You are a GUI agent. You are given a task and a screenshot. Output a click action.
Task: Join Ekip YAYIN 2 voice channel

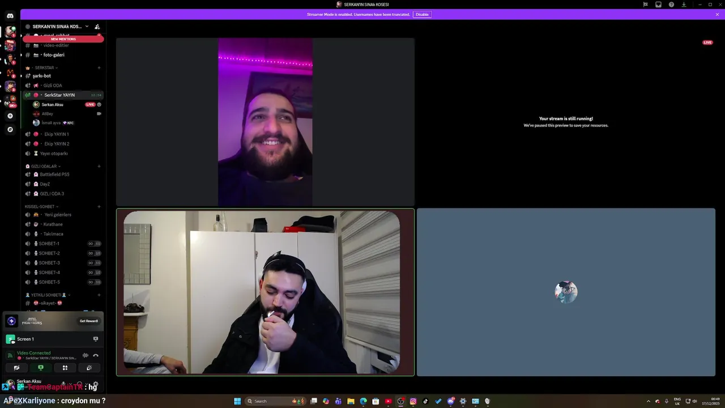[x=63, y=144]
